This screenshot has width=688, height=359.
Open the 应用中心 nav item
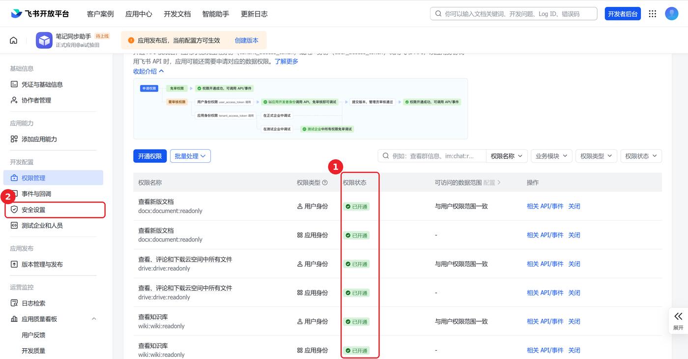(139, 14)
